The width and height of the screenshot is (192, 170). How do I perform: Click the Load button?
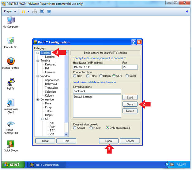pos(130,98)
